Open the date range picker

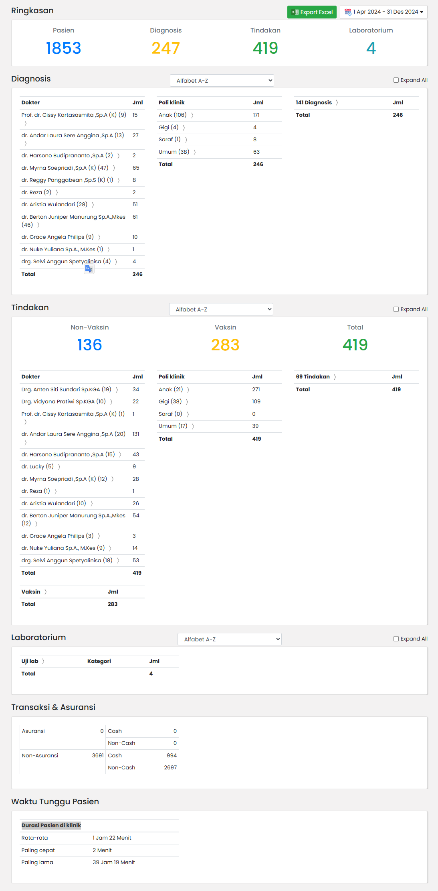tap(384, 12)
